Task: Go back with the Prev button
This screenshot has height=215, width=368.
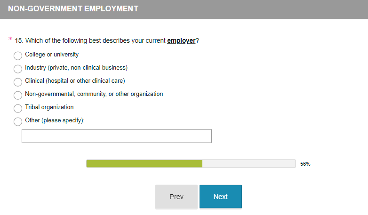Action: point(176,197)
